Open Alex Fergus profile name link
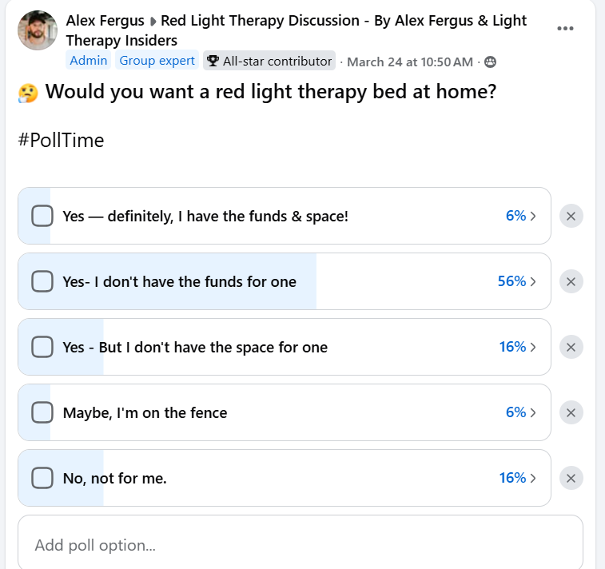The height and width of the screenshot is (569, 605). [x=105, y=20]
